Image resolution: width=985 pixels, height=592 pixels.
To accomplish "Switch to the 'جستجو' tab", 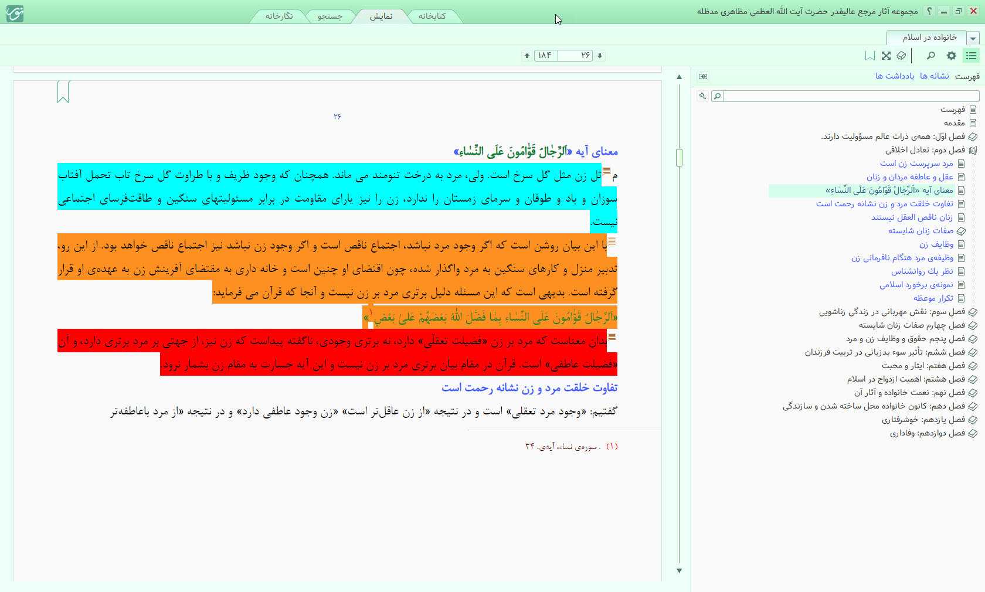I will (330, 16).
